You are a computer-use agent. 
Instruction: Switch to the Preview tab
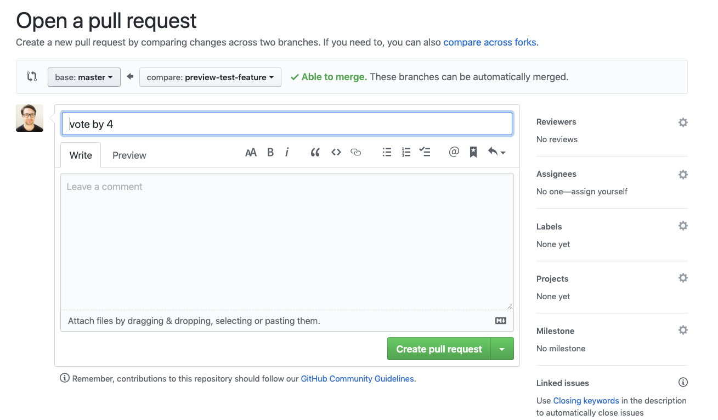[x=129, y=155]
